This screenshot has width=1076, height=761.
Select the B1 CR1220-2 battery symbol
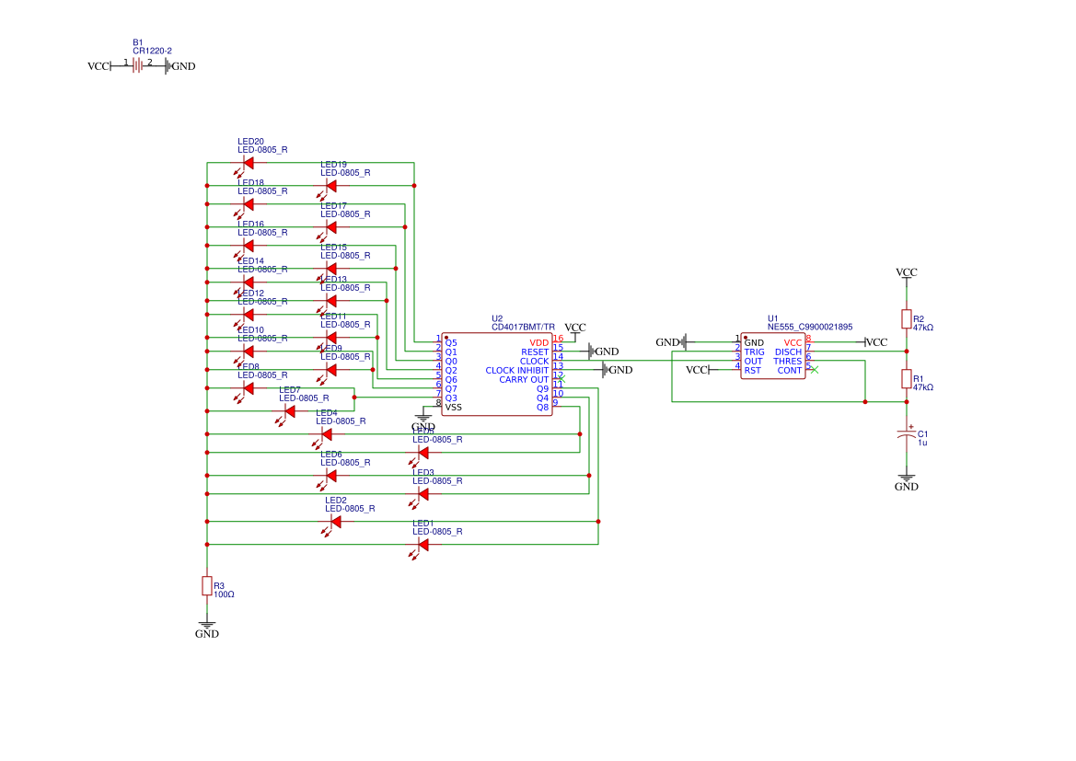pyautogui.click(x=138, y=65)
